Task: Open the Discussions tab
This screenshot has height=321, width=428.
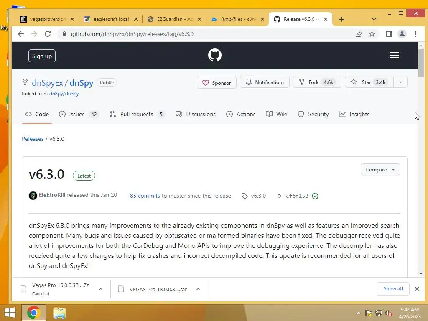Action: (196, 114)
